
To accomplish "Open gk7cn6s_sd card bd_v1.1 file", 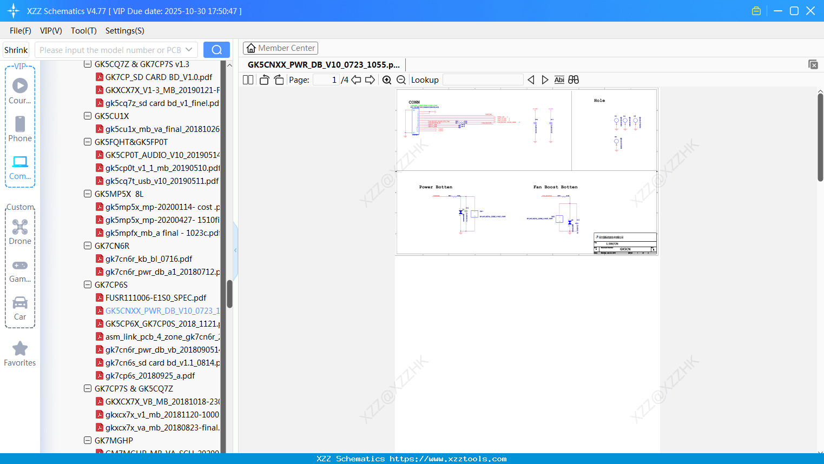I will tap(157, 363).
